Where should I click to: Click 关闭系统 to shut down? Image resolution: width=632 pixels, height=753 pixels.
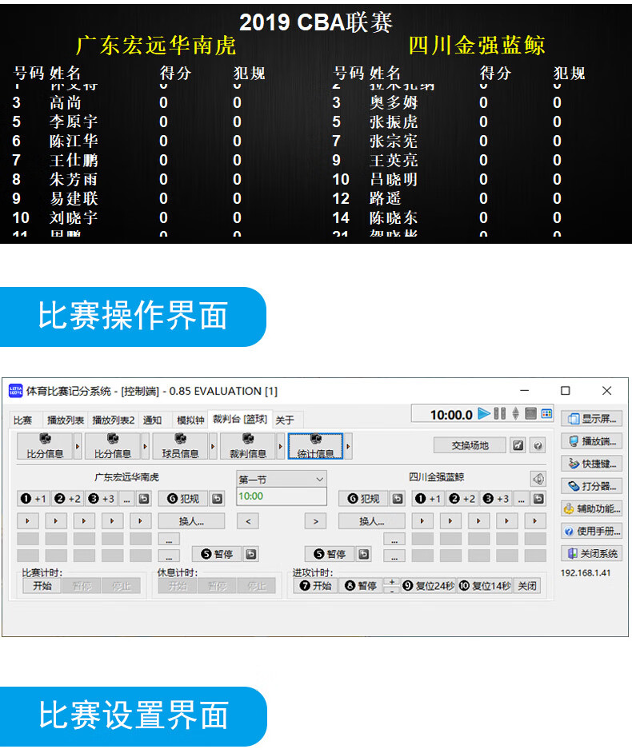[x=592, y=554]
